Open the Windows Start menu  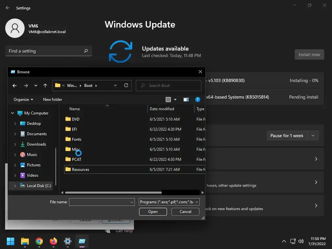10,241
